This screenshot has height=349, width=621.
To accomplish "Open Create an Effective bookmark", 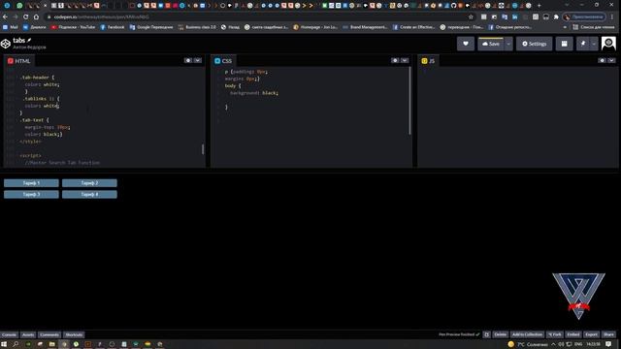I will coord(413,27).
